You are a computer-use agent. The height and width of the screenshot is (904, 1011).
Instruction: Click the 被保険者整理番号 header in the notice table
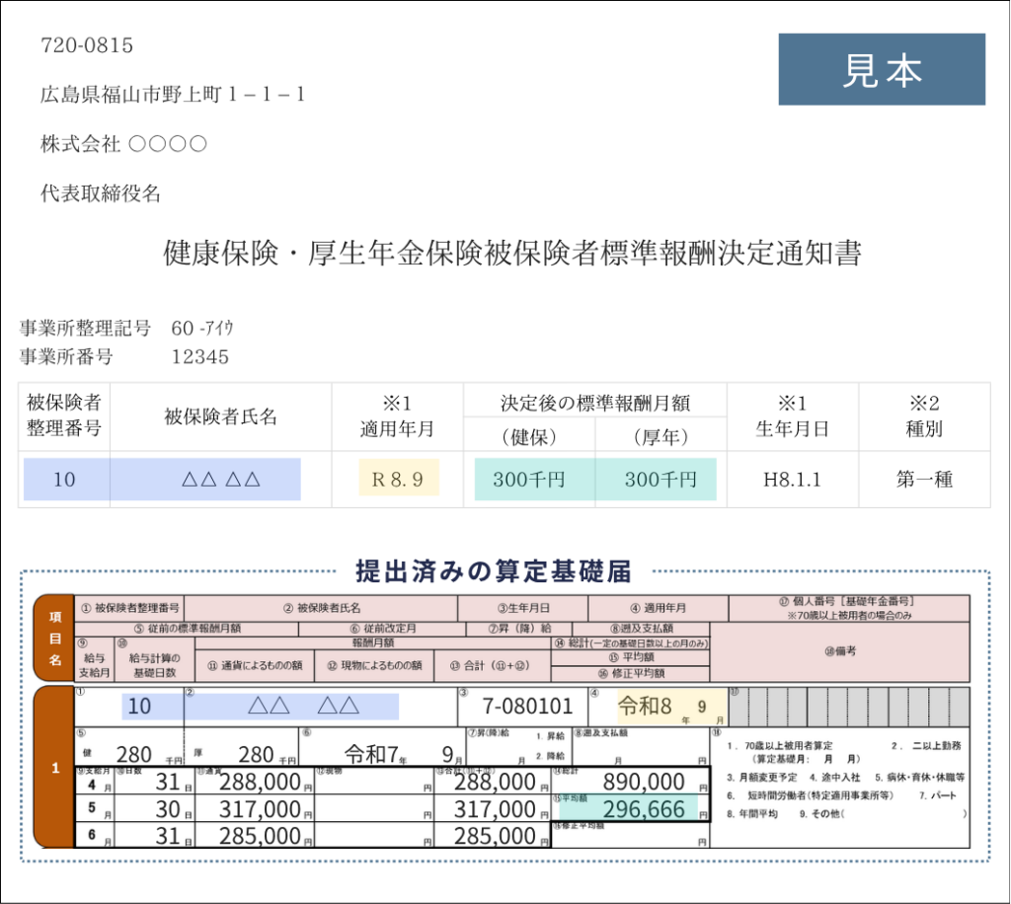(64, 415)
